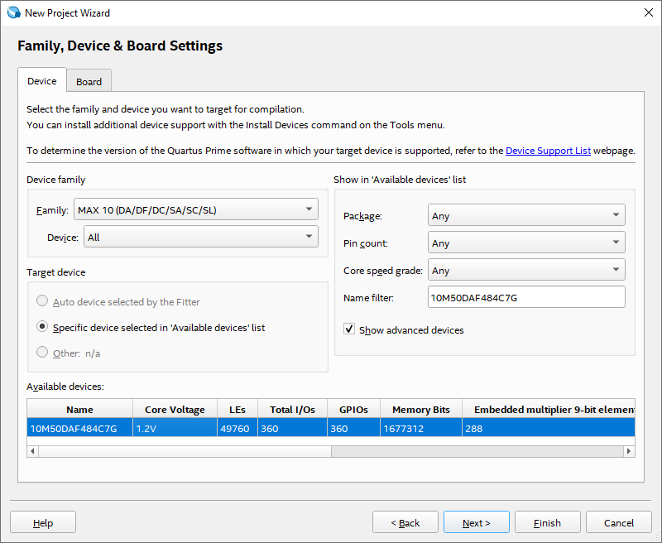Expand the Core speed grade dropdown
662x543 pixels.
[x=526, y=271]
